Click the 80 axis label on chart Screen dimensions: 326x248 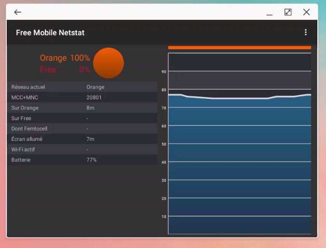pyautogui.click(x=164, y=90)
